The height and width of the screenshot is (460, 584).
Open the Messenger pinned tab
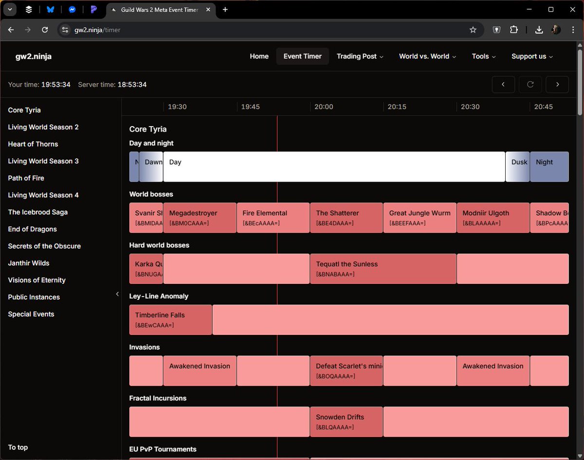(x=72, y=9)
